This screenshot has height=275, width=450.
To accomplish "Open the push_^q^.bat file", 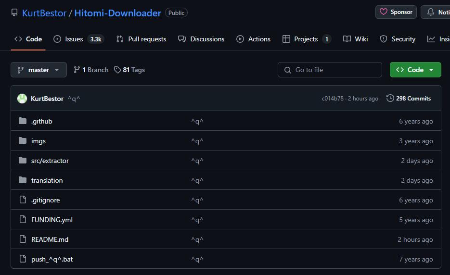I will click(52, 259).
